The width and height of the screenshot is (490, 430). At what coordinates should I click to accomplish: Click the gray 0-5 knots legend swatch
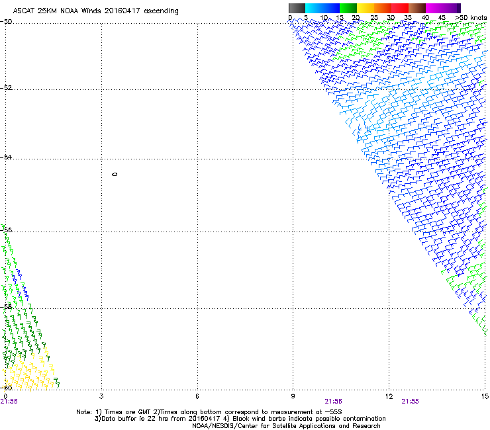pyautogui.click(x=297, y=8)
